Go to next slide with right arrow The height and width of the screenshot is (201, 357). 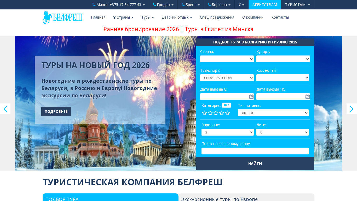tap(352, 109)
